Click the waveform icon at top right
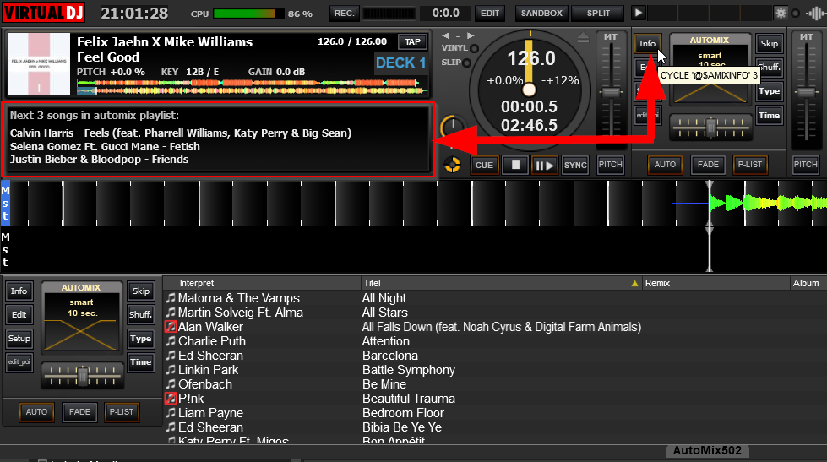The image size is (827, 462). 816,14
